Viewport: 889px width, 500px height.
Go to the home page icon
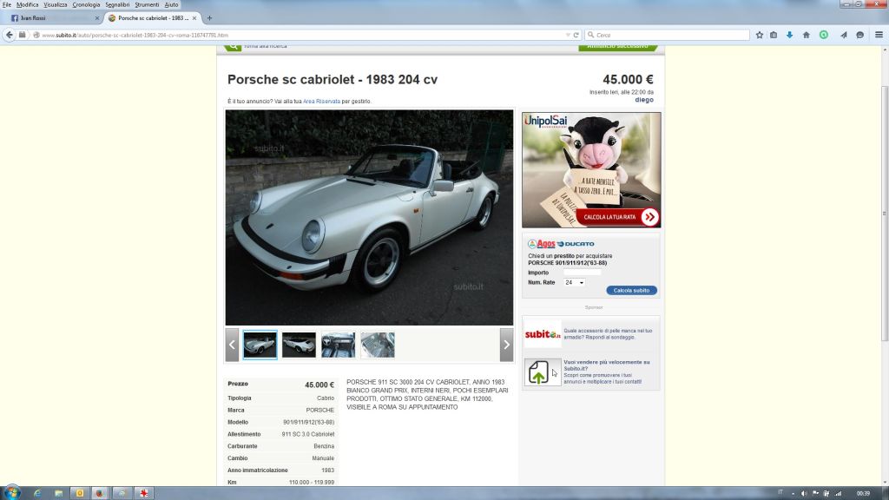[x=806, y=35]
